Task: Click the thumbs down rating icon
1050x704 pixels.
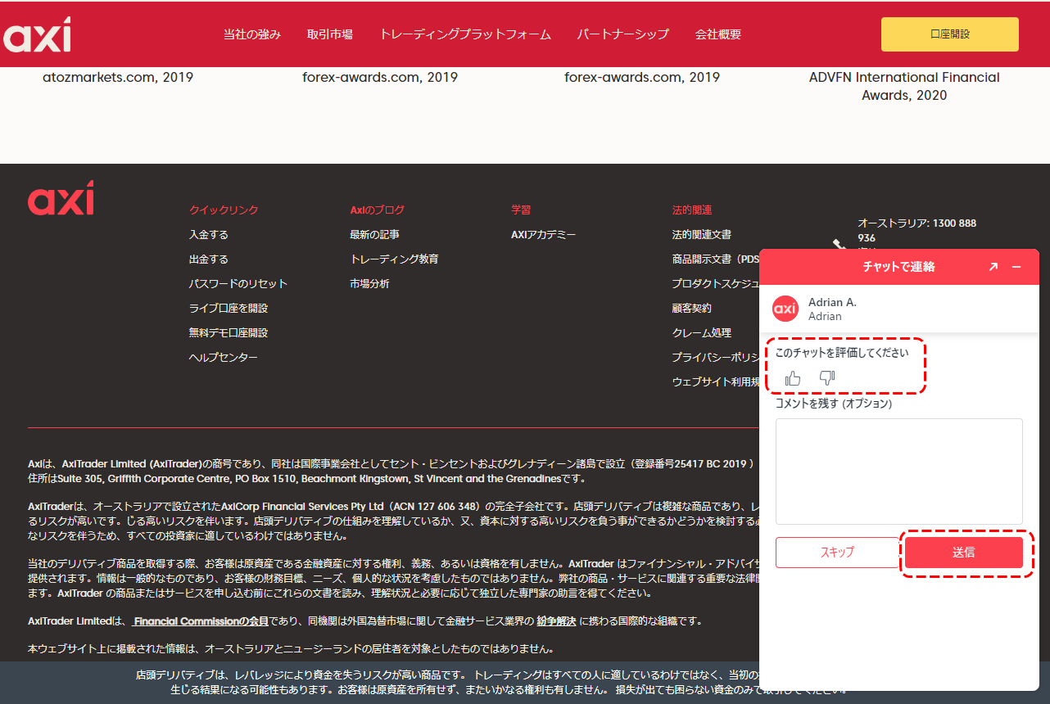Action: (827, 378)
